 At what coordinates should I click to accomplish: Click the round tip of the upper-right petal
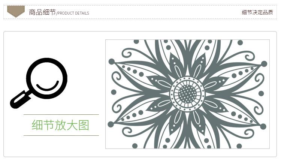point(264,64)
